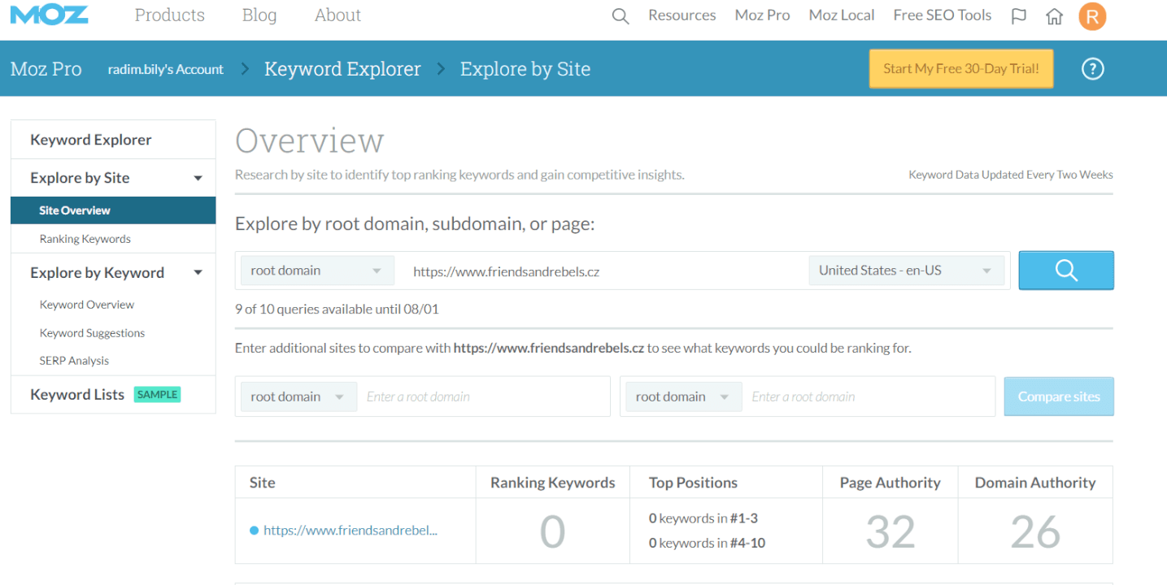This screenshot has height=585, width=1167.
Task: Click the Keyword Explorer breadcrumb
Action: coord(342,69)
